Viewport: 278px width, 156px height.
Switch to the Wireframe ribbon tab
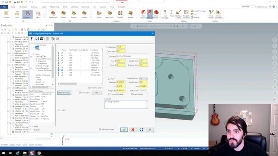[x=23, y=7]
